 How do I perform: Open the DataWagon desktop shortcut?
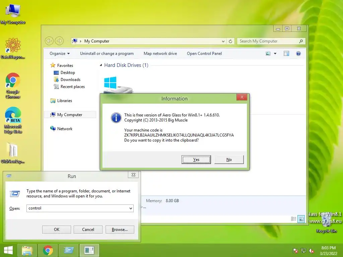(x=13, y=48)
